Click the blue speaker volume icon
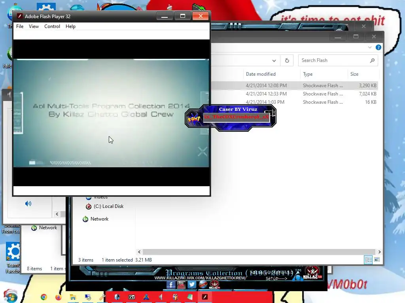The height and width of the screenshot is (303, 405). click(x=28, y=204)
